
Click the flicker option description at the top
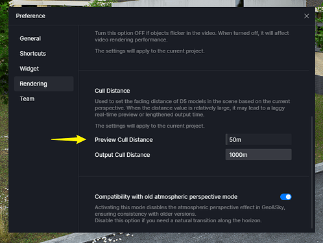tap(191, 36)
